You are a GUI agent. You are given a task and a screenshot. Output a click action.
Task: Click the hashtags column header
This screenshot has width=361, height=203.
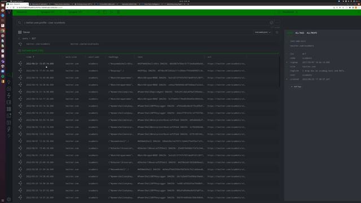pyautogui.click(x=113, y=57)
